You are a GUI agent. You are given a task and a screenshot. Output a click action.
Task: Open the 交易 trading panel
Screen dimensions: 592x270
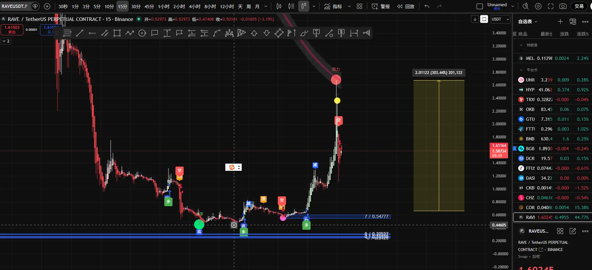pyautogui.click(x=579, y=6)
